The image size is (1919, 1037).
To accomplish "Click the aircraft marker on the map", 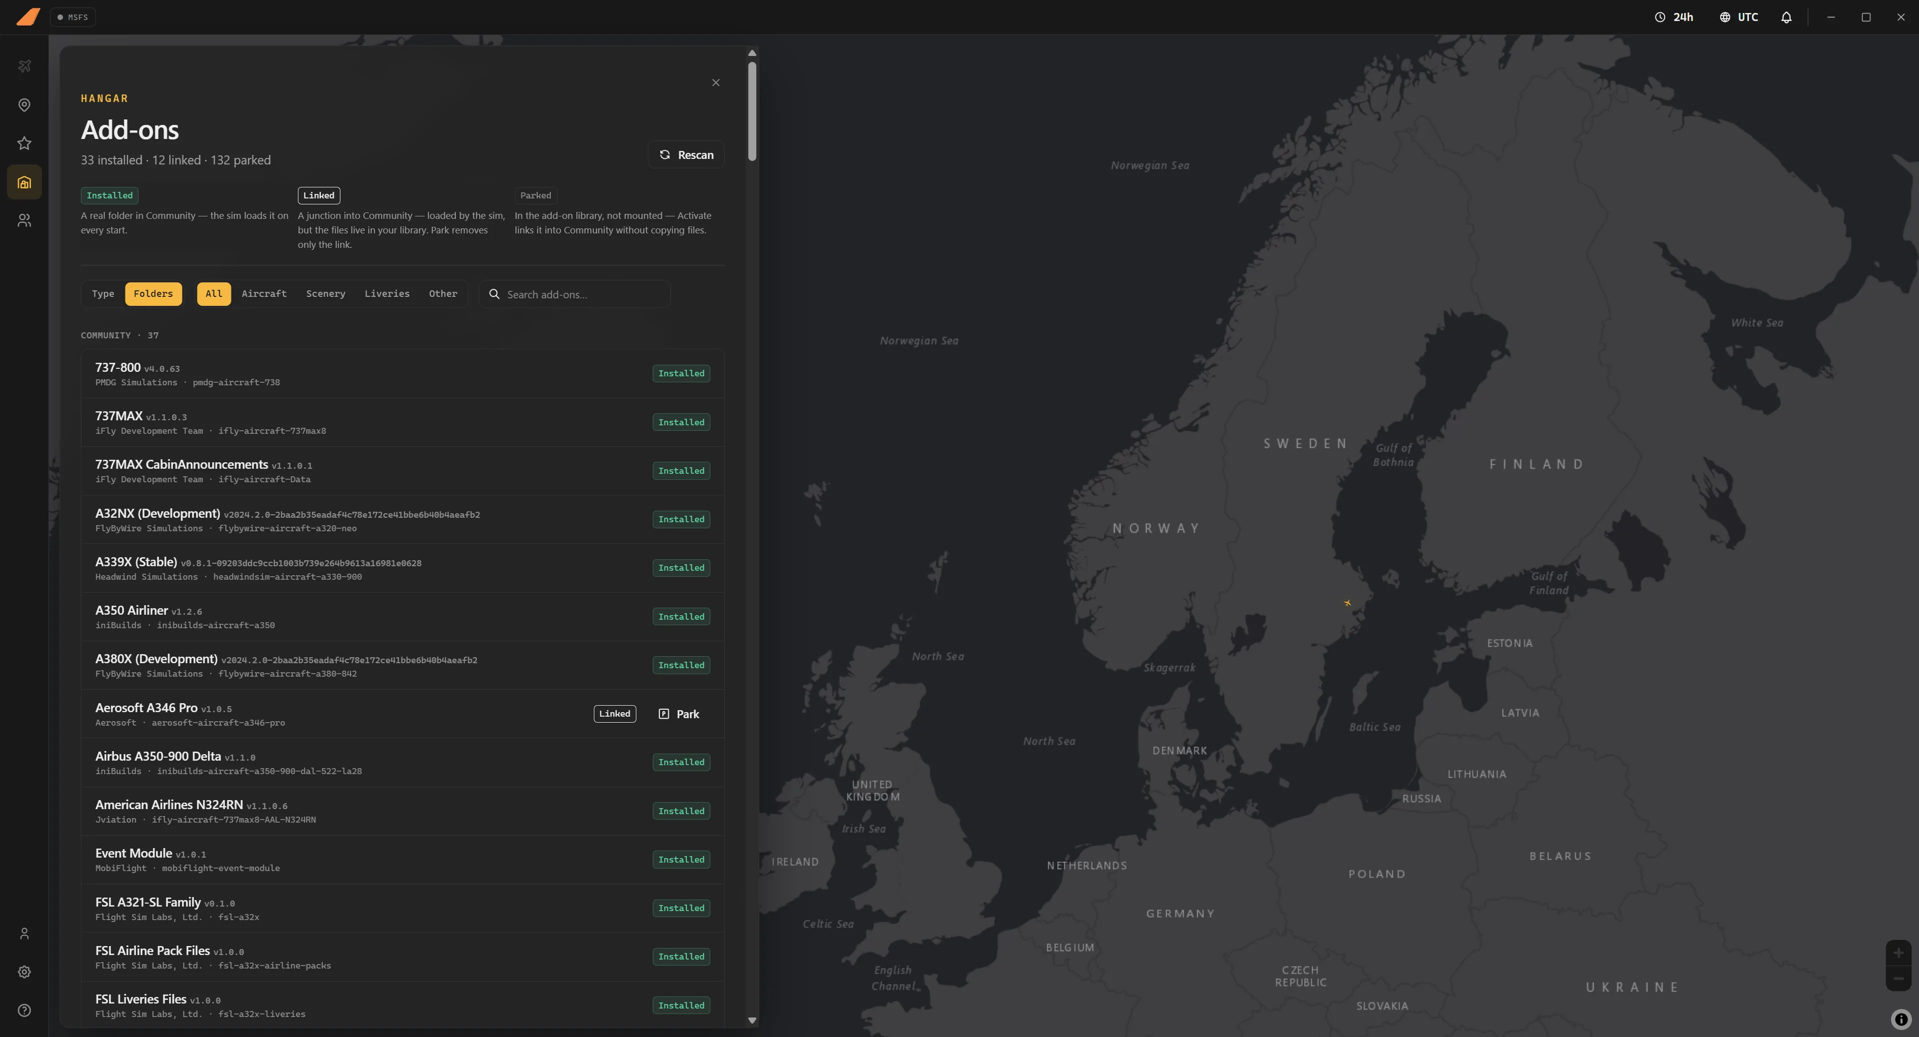I will [x=1347, y=603].
